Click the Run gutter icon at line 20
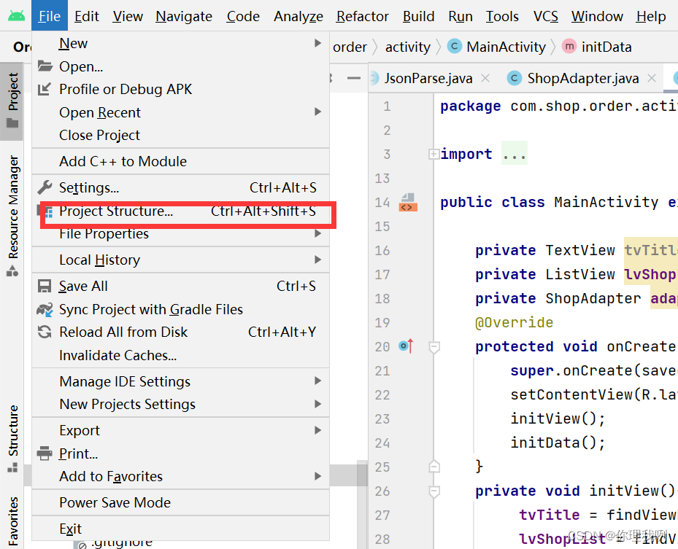 point(405,346)
